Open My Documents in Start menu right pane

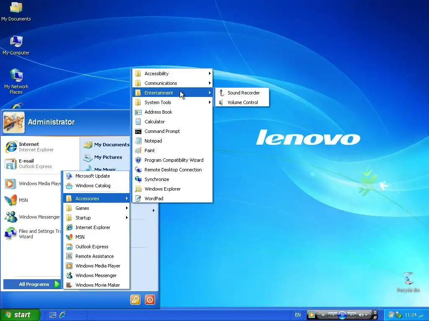pyautogui.click(x=106, y=145)
